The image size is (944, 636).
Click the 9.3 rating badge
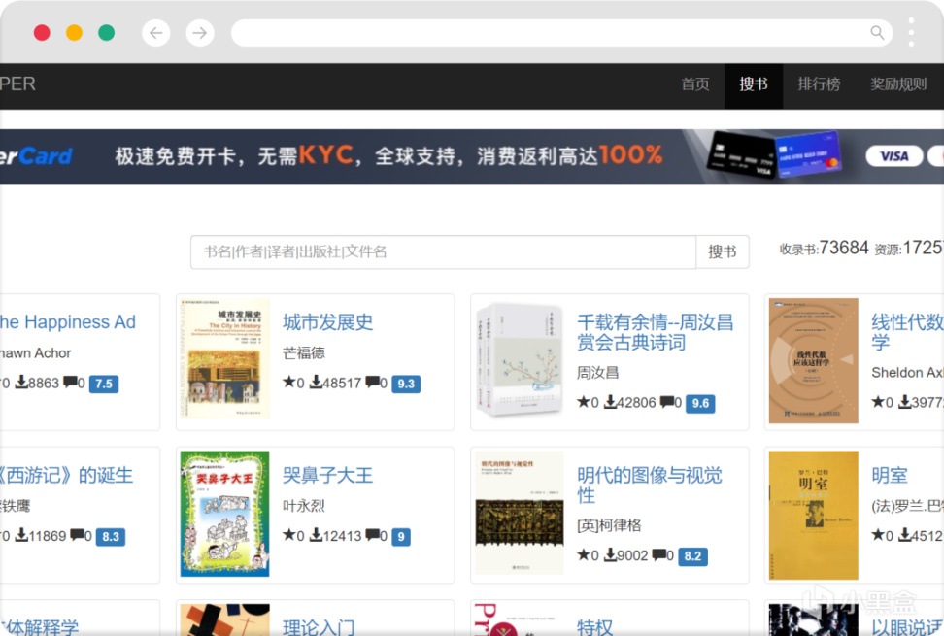point(406,384)
